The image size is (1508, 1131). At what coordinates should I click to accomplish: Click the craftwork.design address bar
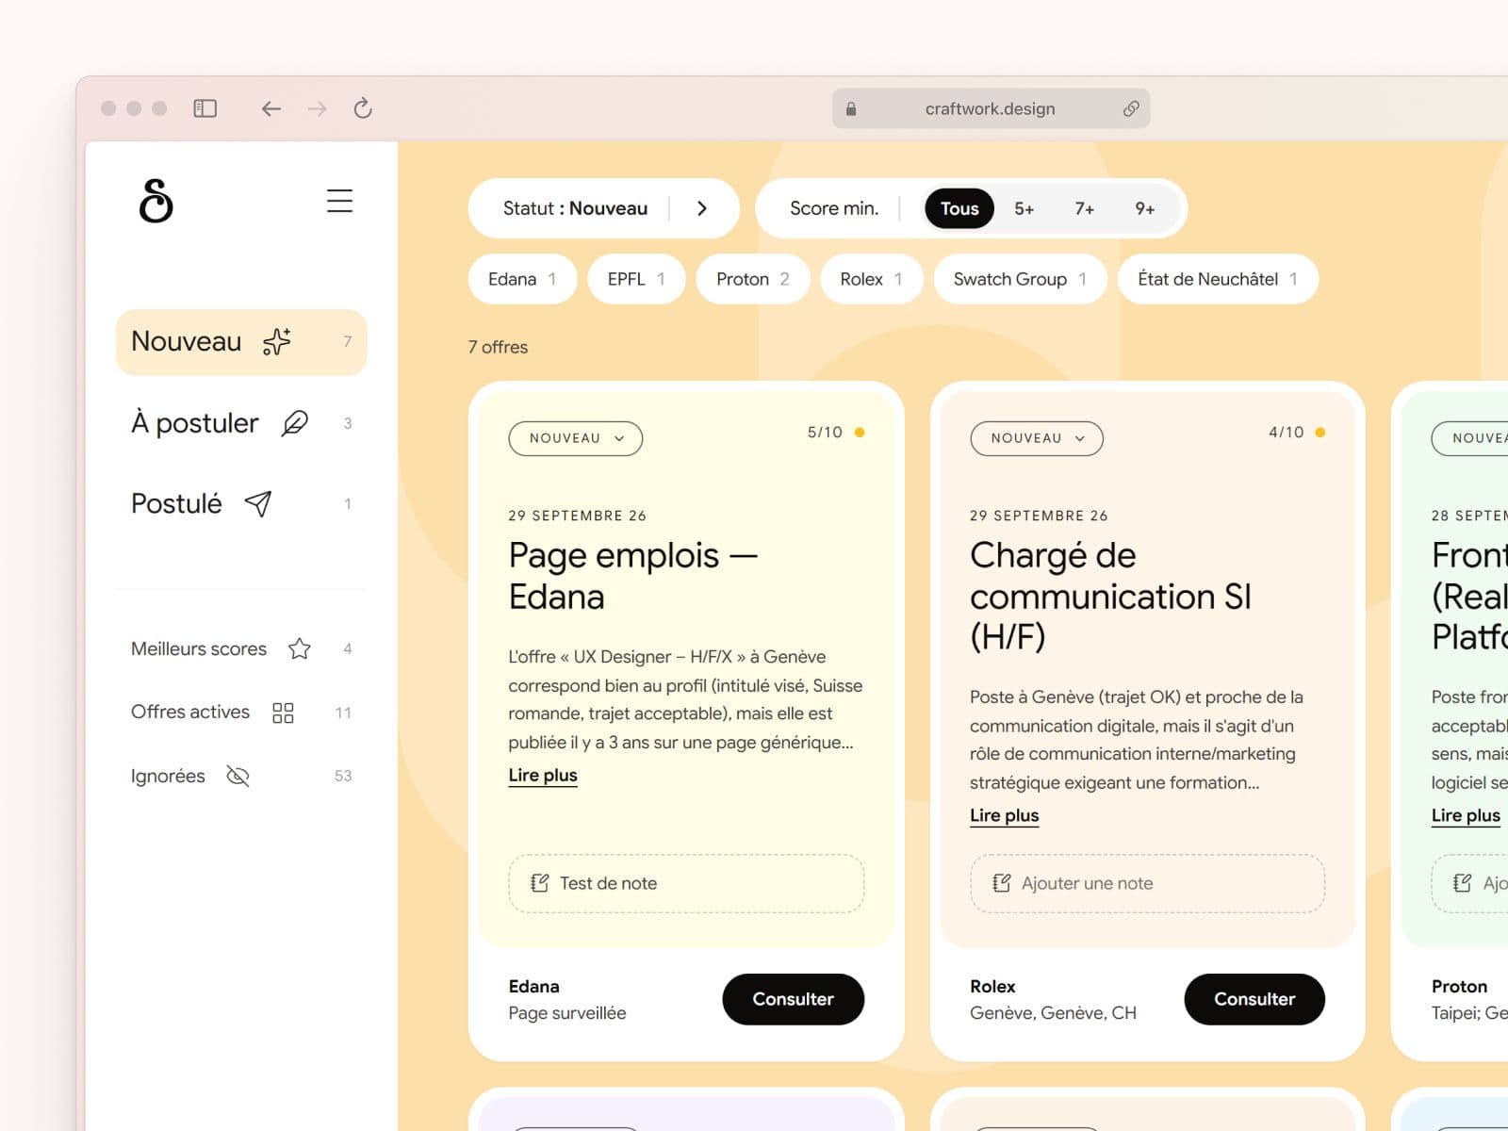991,108
